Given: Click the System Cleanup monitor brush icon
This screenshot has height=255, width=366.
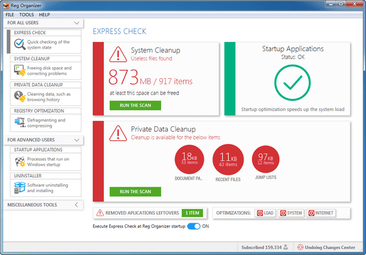Looking at the screenshot, I should [20, 70].
